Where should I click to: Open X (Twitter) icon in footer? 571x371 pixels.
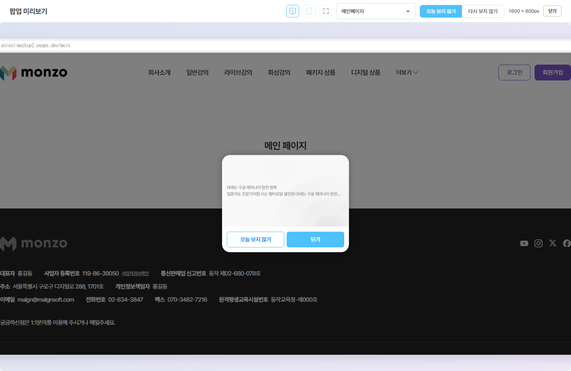click(553, 243)
